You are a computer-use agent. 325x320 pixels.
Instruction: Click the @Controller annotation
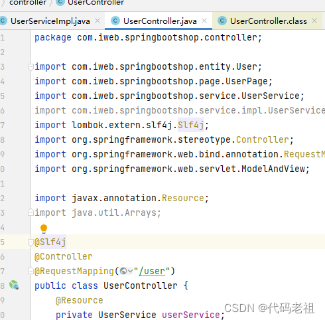click(64, 257)
